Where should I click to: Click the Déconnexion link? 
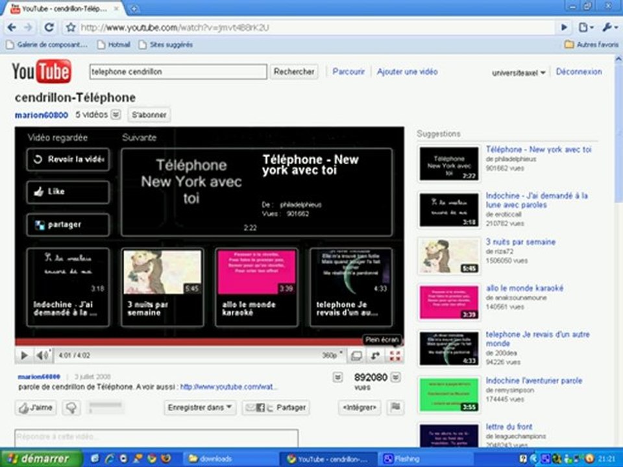click(579, 72)
